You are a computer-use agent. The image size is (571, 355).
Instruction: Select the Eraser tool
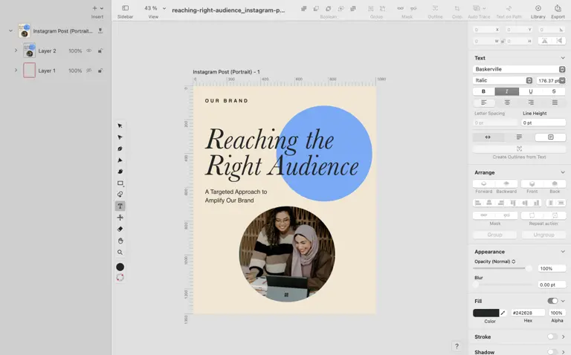click(x=120, y=229)
